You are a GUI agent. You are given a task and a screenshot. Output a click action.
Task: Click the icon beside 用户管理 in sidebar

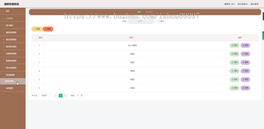pyautogui.click(x=4, y=26)
